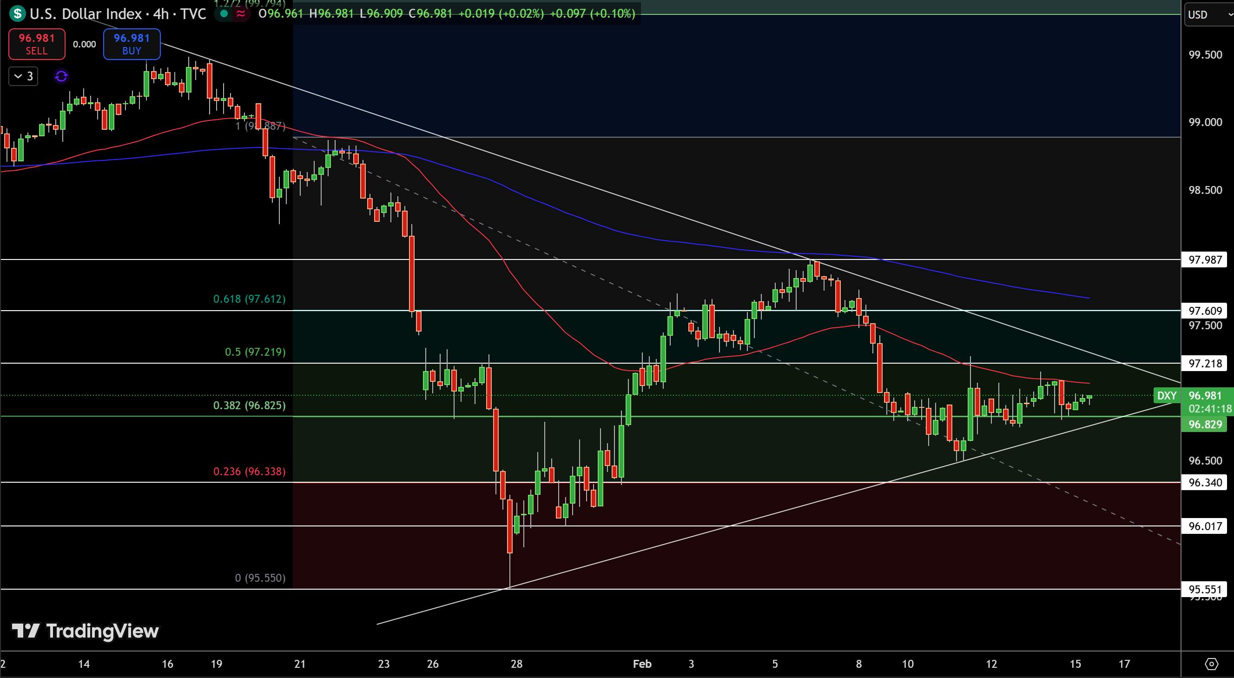The width and height of the screenshot is (1234, 678).
Task: Click the 4h interval text in title
Action: pyautogui.click(x=161, y=13)
